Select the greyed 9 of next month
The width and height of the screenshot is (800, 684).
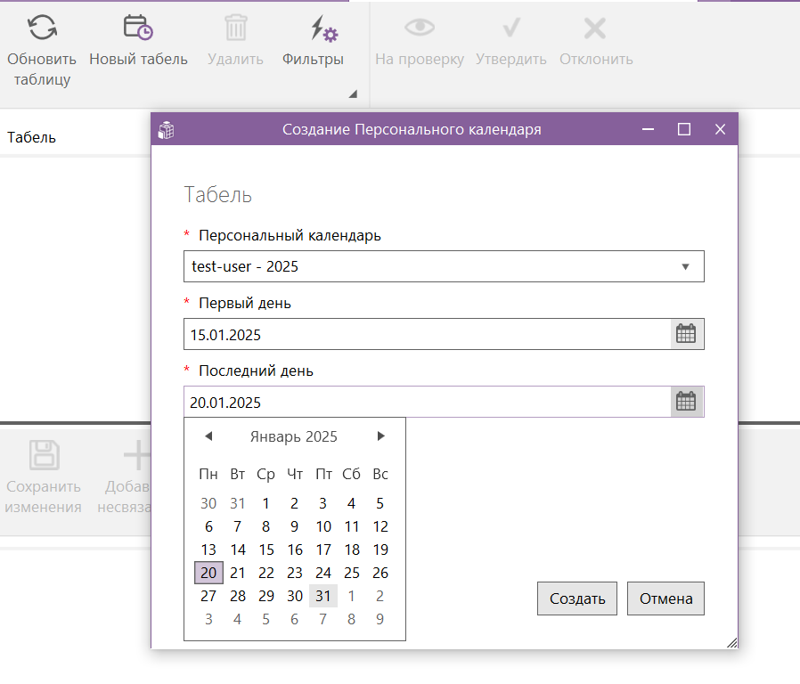[380, 619]
